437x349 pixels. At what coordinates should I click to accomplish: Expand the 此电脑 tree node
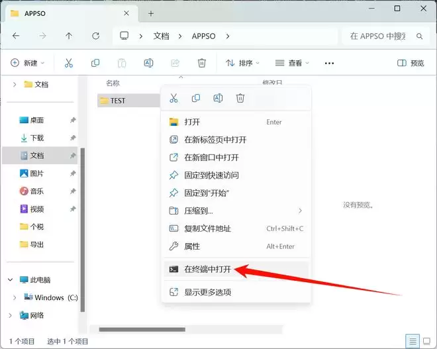point(12,280)
